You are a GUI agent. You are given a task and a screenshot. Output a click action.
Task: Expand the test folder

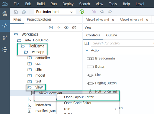click(30, 82)
